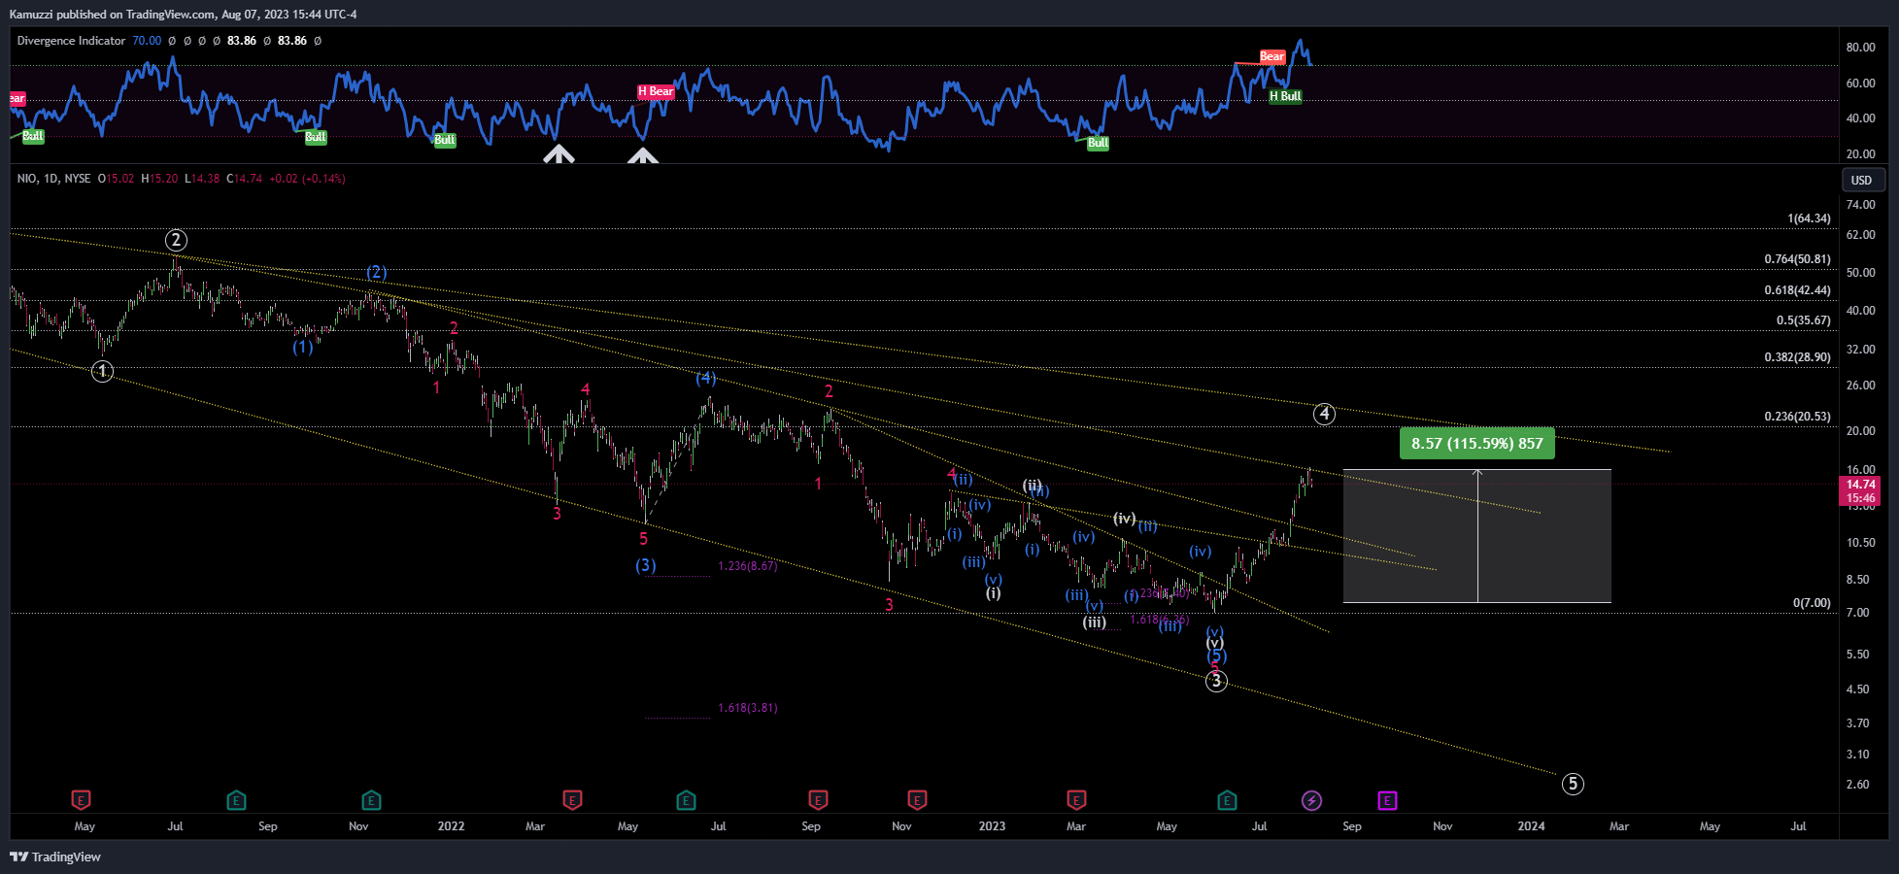Click the 0.382(28.90) Fibonacci level label

1797,357
